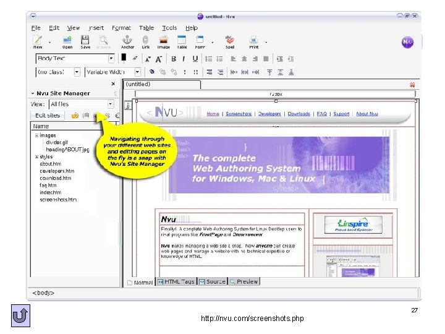Switch to the Preview tab

pyautogui.click(x=244, y=281)
